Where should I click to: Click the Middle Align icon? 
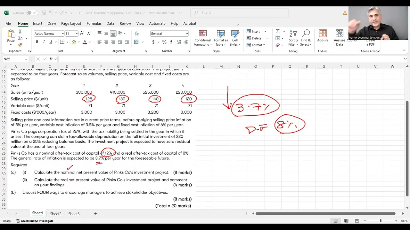[x=106, y=33]
